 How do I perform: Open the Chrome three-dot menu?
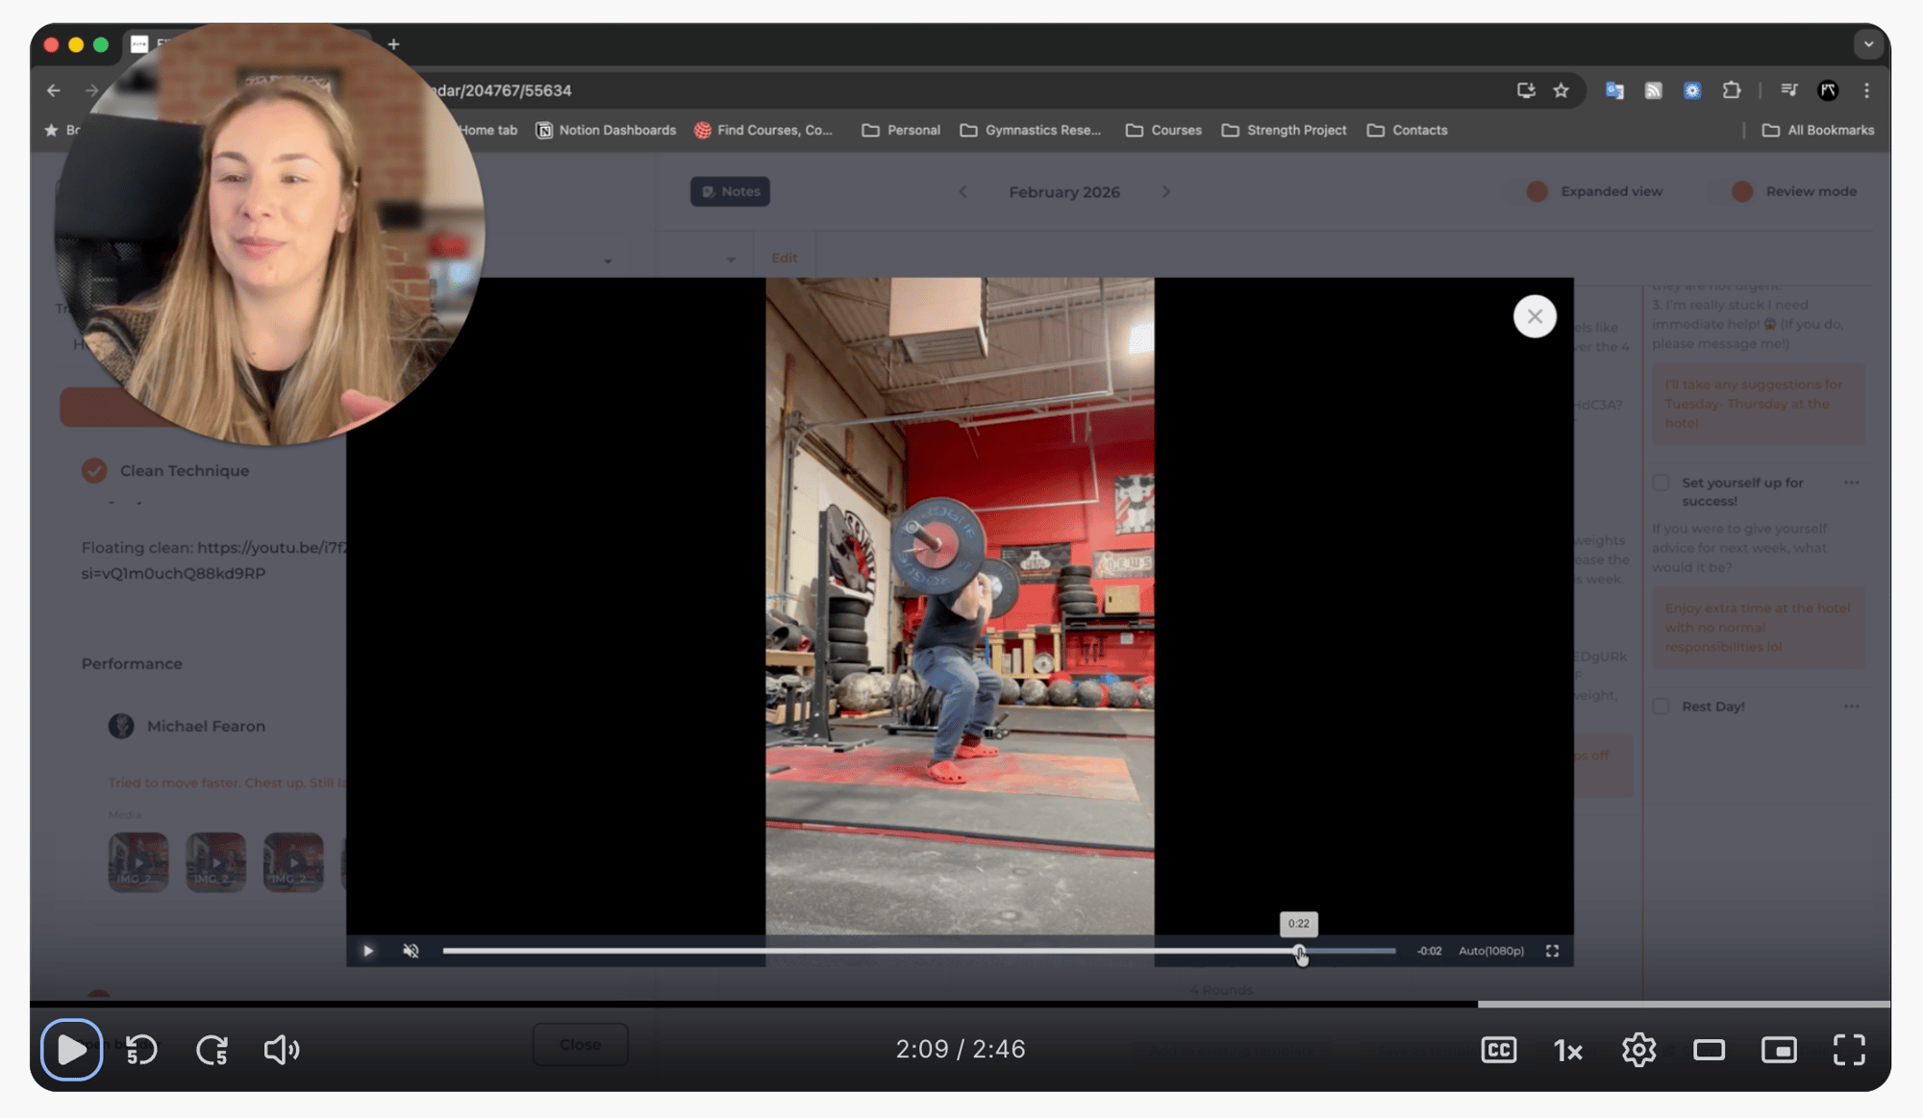point(1867,90)
